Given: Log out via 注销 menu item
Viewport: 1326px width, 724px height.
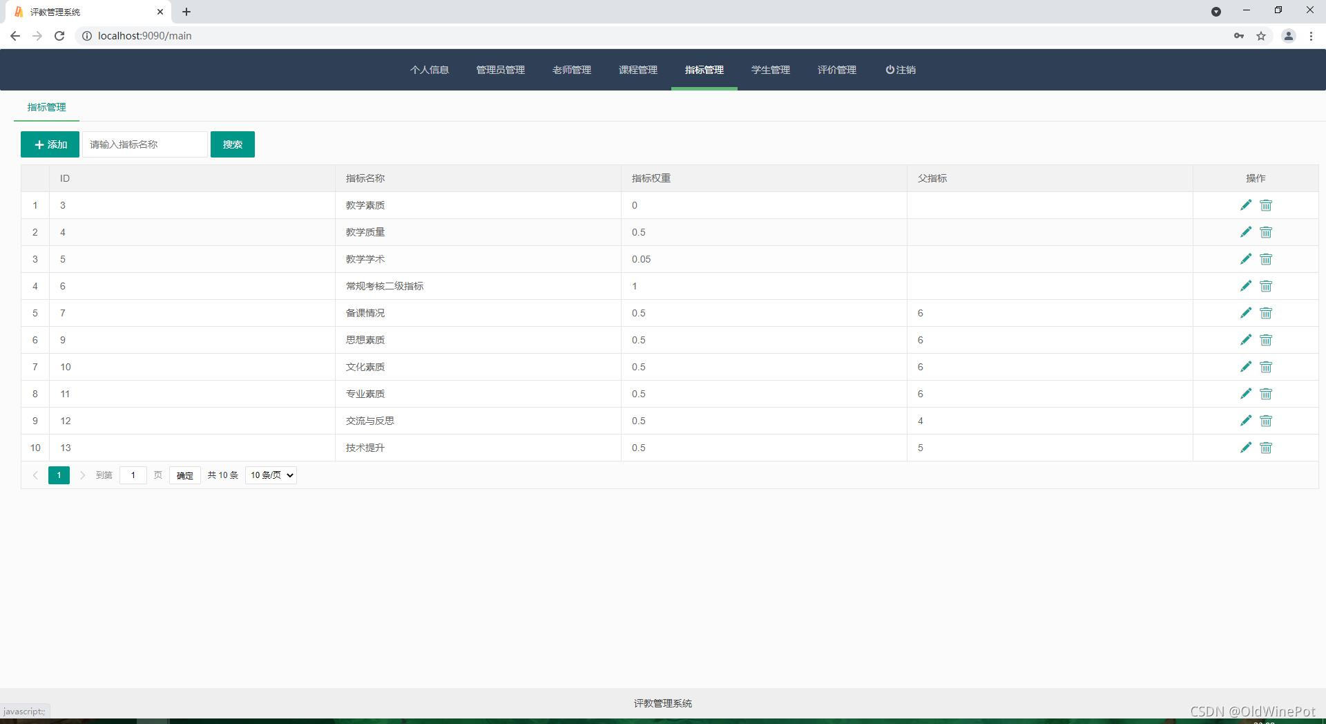Looking at the screenshot, I should [901, 70].
